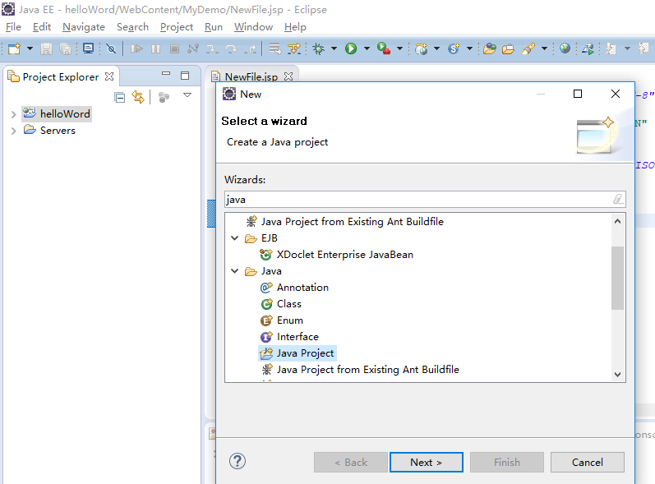This screenshot has width=655, height=484.
Task: Click the Suspend pause icon
Action: pos(155,48)
